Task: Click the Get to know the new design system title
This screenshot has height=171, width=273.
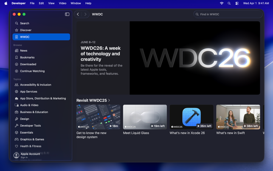Action: point(91,135)
